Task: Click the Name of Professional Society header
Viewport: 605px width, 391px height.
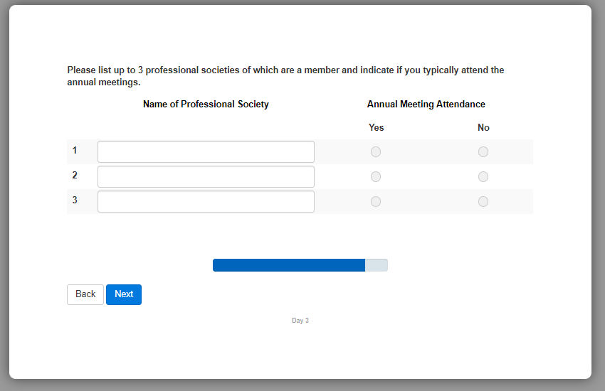Action: coord(206,105)
